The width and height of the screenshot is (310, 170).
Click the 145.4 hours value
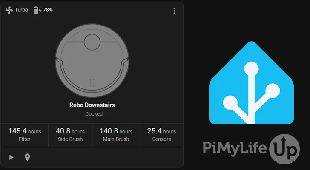tap(25, 131)
